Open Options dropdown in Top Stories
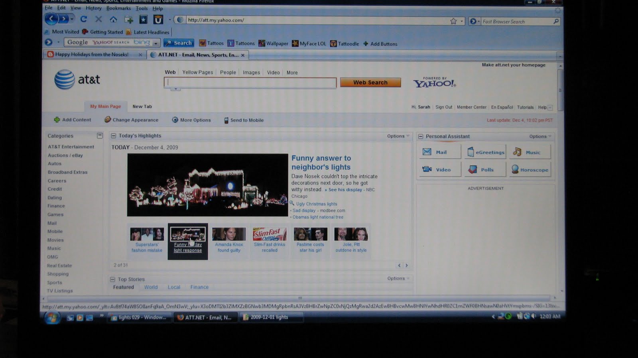Viewport: 638px width, 358px height. [x=398, y=278]
